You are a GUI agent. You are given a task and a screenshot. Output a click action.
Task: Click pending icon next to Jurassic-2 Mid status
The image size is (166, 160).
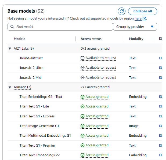82,77
